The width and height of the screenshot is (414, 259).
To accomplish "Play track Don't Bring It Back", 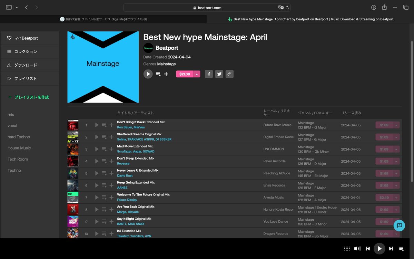I will (x=97, y=125).
